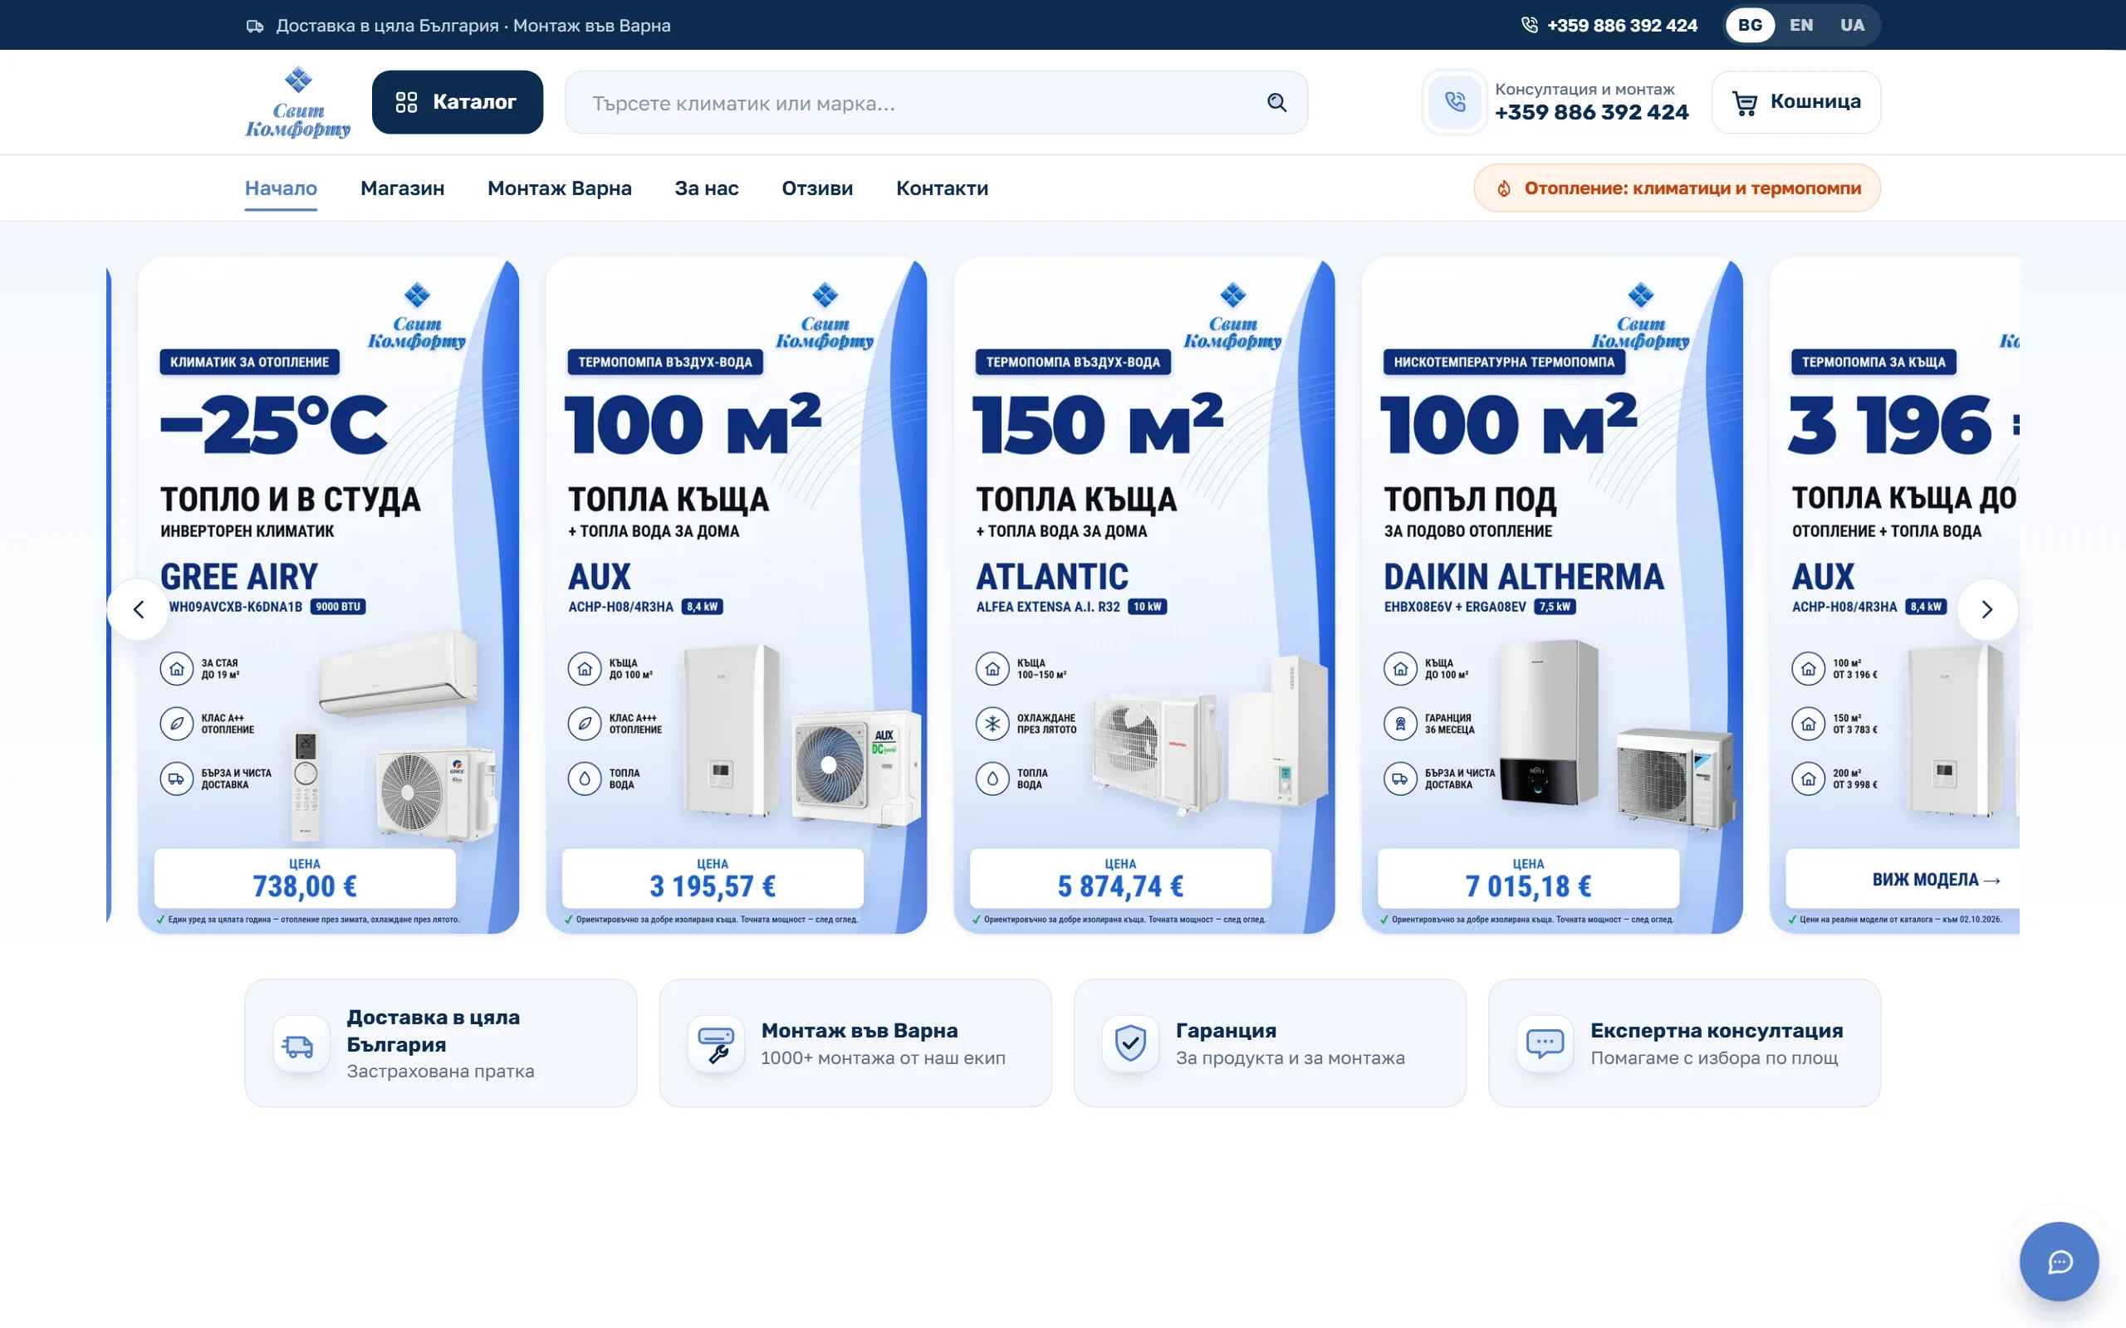
Task: Open the Контакти page
Action: pos(942,188)
